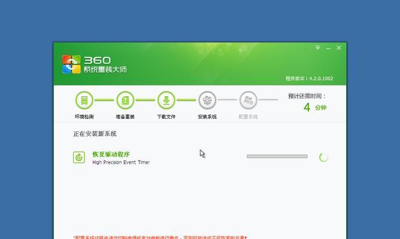
Task: Select the 配置系统 step icon
Action: [x=249, y=100]
